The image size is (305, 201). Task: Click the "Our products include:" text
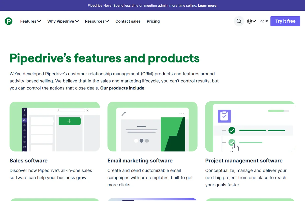pos(123,88)
